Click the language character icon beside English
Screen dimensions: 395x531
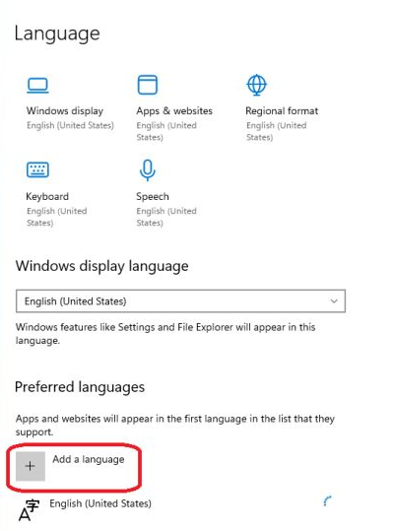tap(29, 510)
